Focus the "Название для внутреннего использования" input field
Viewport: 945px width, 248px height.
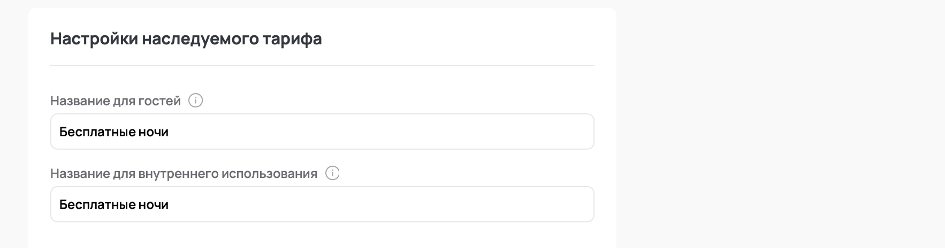(x=322, y=204)
